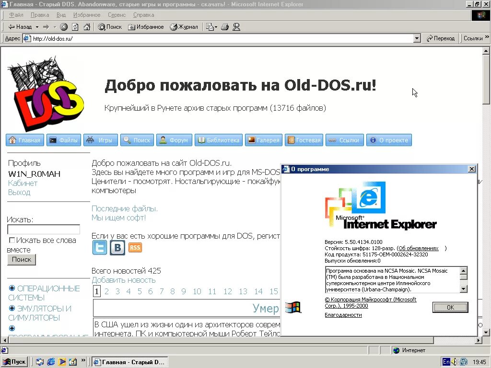Screen dimensions: 491x368
Task: Expand the ЭМУЛЯТОРЫ И СИМУЛЯТОРЫ category plus icon
Action: [12, 308]
